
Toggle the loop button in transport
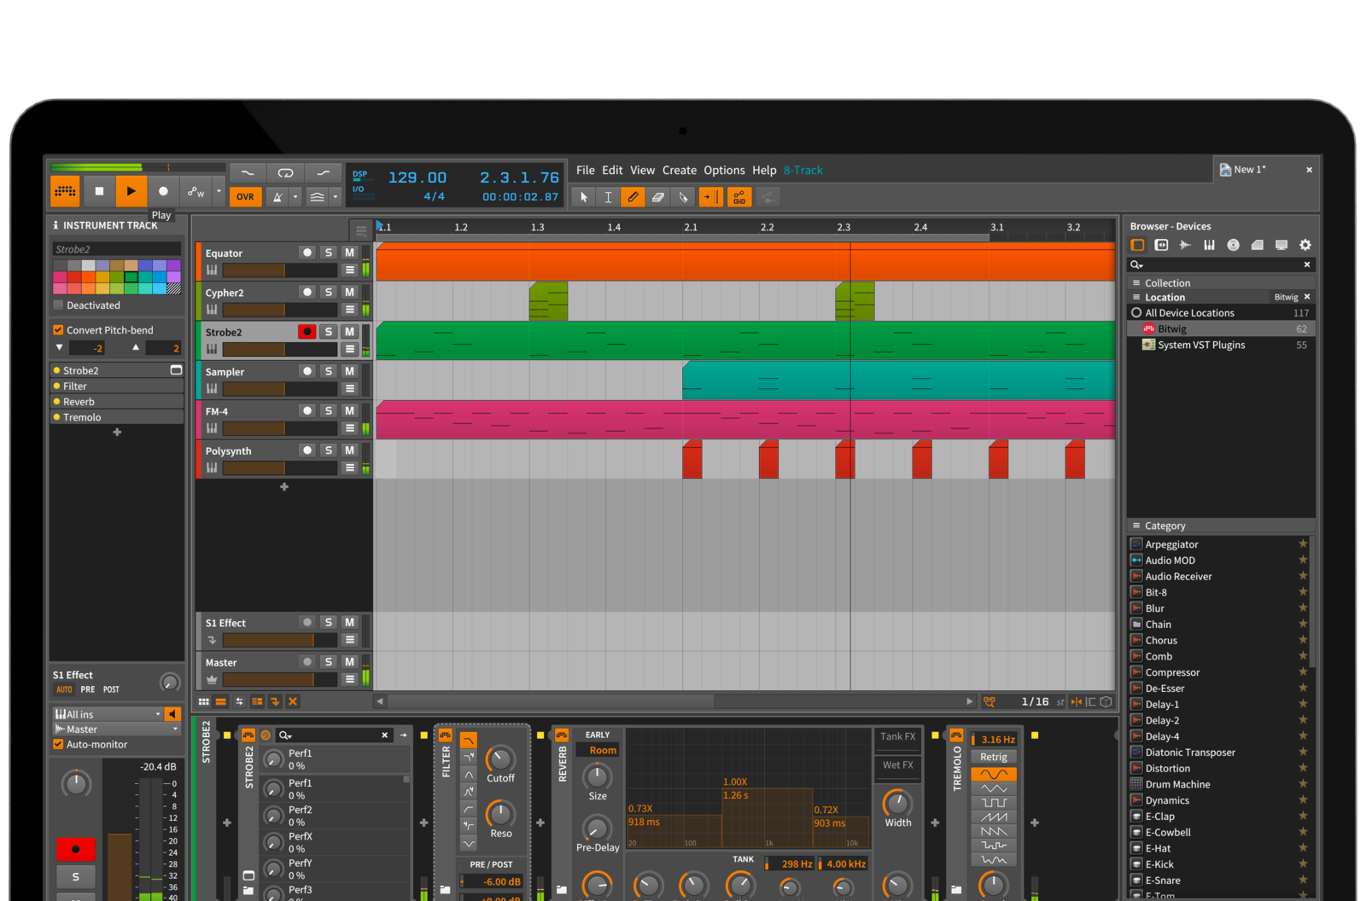(285, 173)
